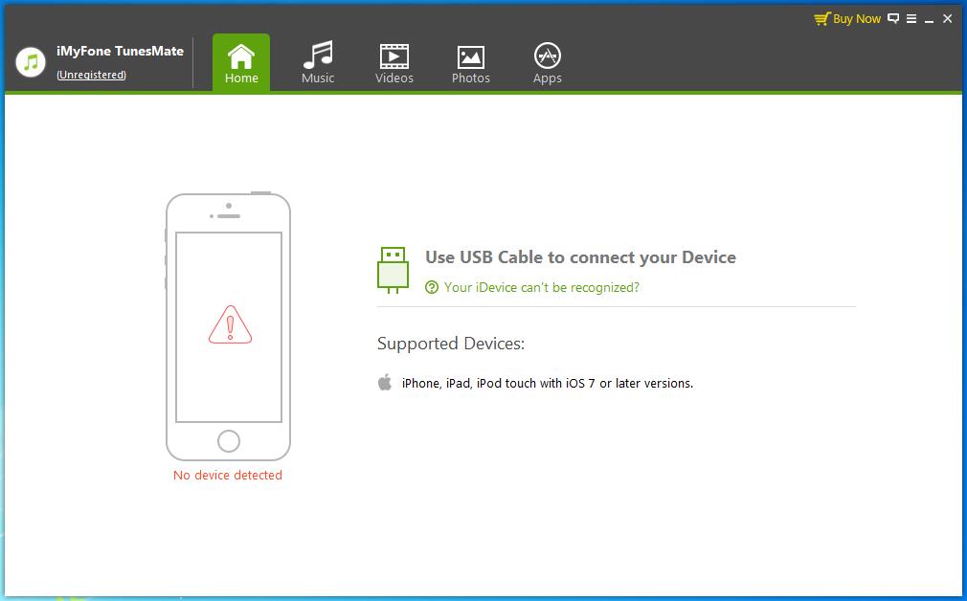Click the "No device detected" message
Viewport: 967px width, 601px height.
pos(228,475)
